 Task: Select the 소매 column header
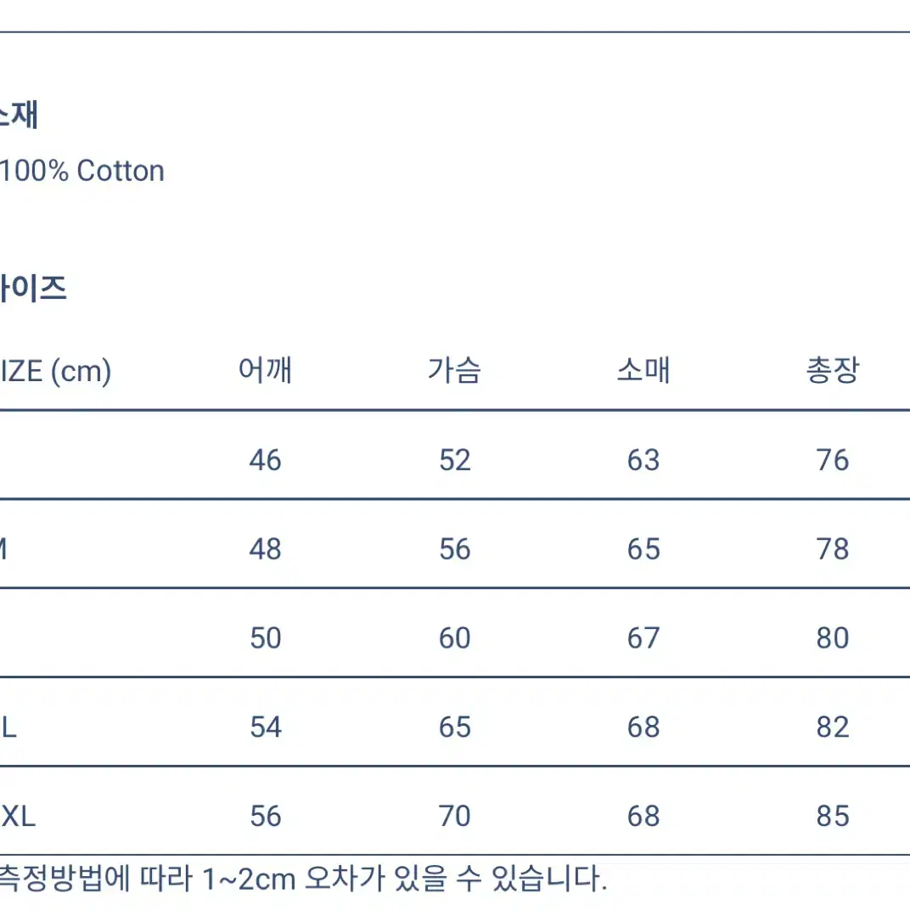(x=643, y=370)
